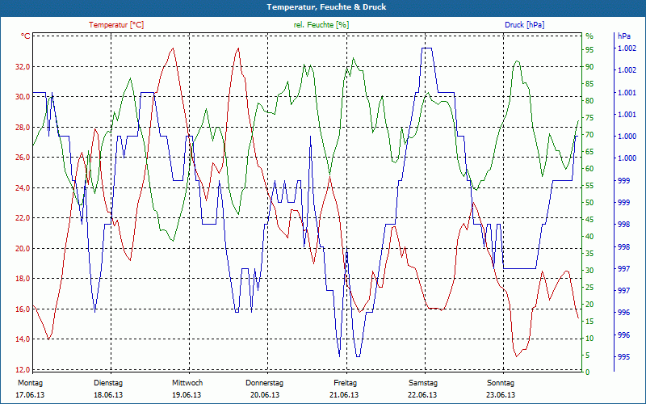Click the "15" humidity axis value

point(589,322)
